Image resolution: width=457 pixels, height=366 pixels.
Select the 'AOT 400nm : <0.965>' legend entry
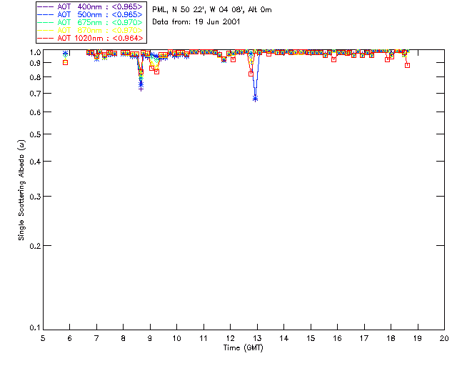coord(90,6)
